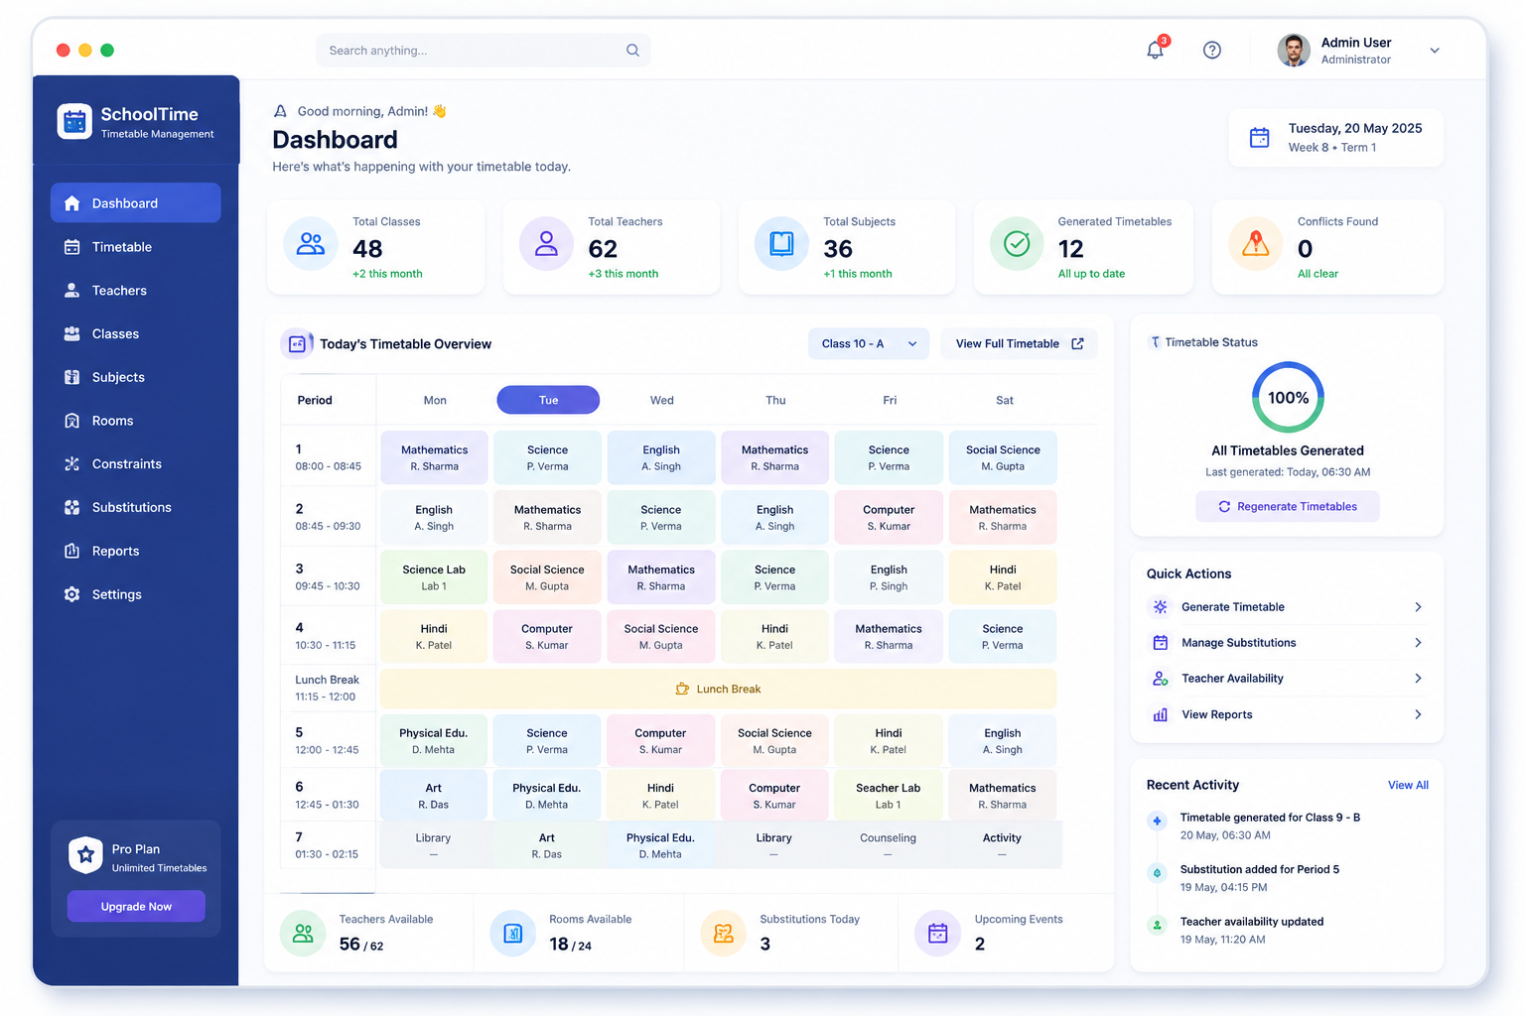Click Saturday period 3 Hindi K. Patel cell

1003,577
